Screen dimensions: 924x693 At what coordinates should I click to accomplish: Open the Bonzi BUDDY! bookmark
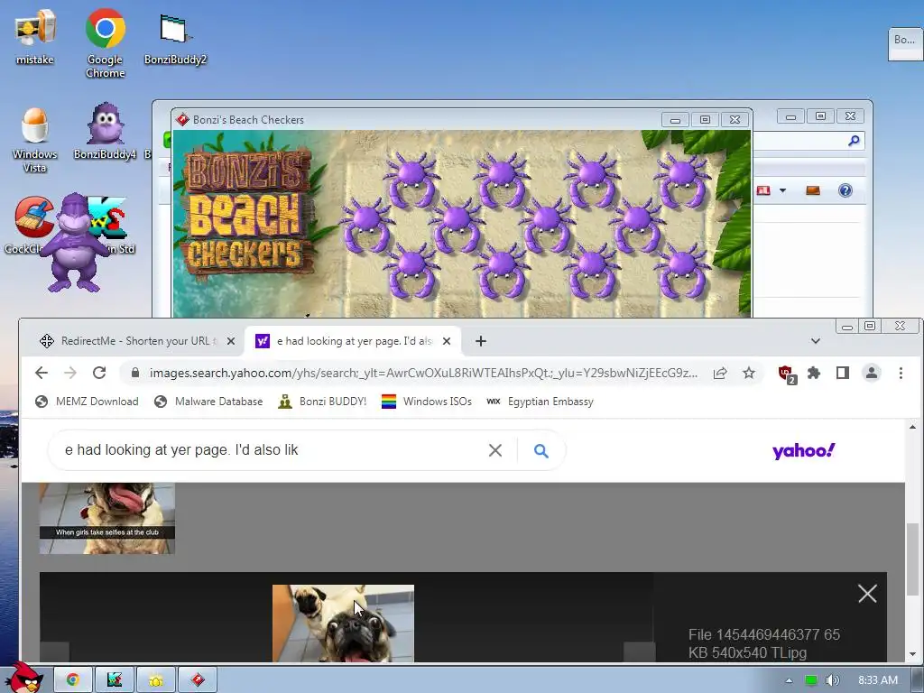(323, 402)
